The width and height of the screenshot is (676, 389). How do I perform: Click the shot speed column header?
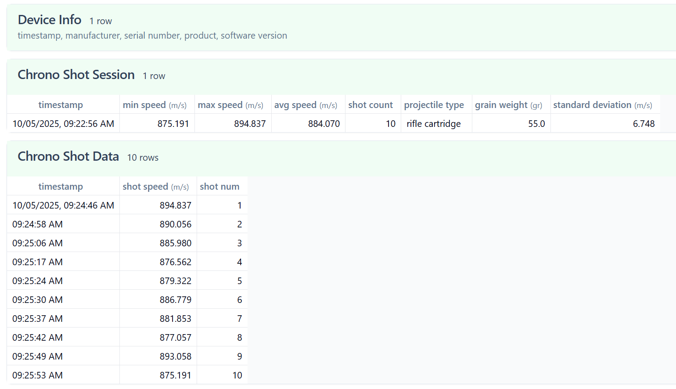[x=155, y=187]
